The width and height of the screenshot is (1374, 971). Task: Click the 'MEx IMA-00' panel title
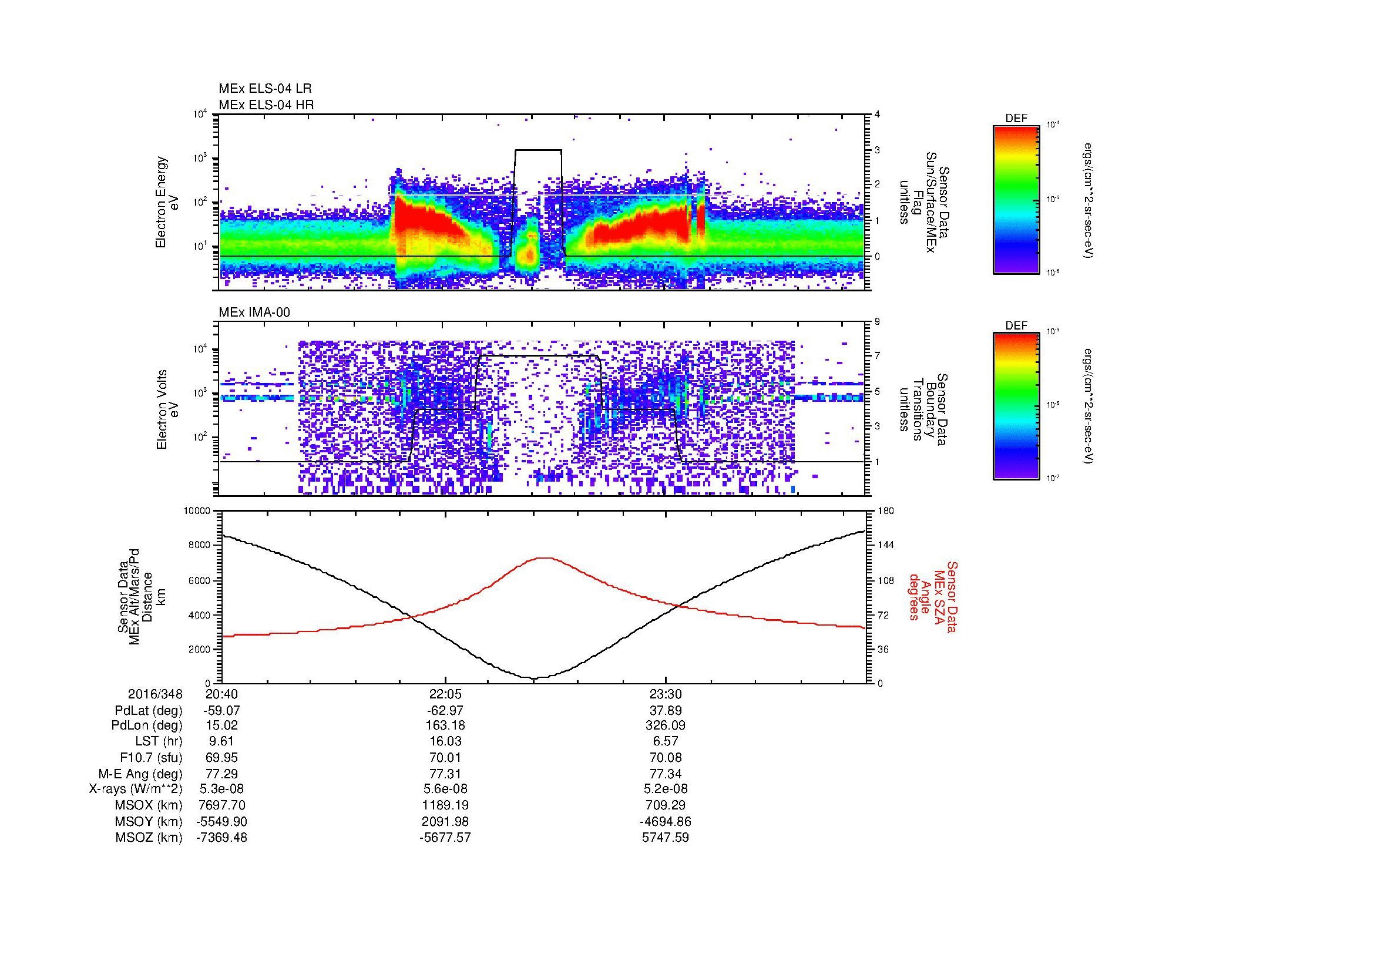coord(254,313)
